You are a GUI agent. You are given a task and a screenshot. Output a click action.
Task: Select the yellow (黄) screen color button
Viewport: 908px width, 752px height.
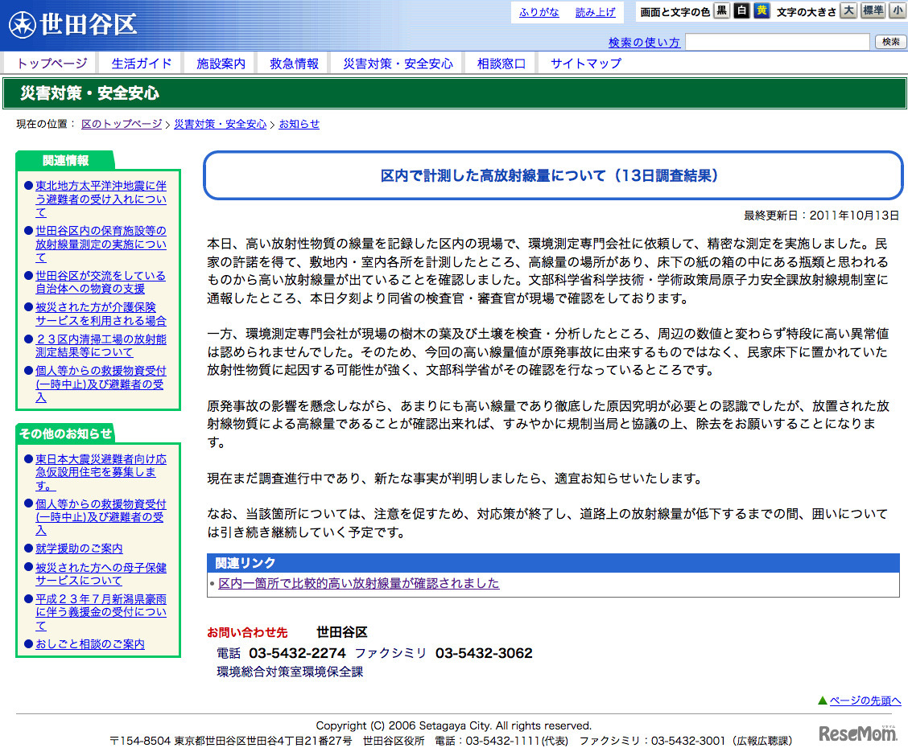(761, 11)
